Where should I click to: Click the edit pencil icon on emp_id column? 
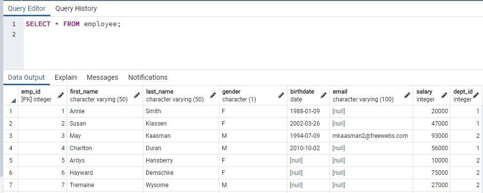pos(61,96)
